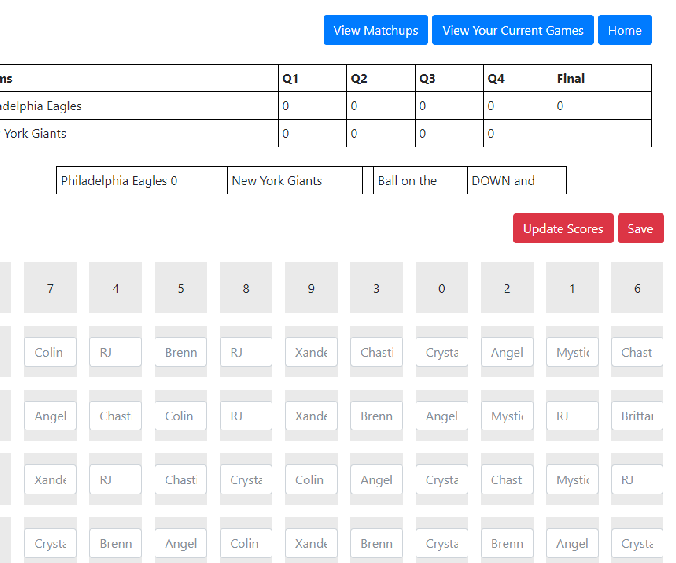Click column header number 7
676x563 pixels.
(50, 288)
